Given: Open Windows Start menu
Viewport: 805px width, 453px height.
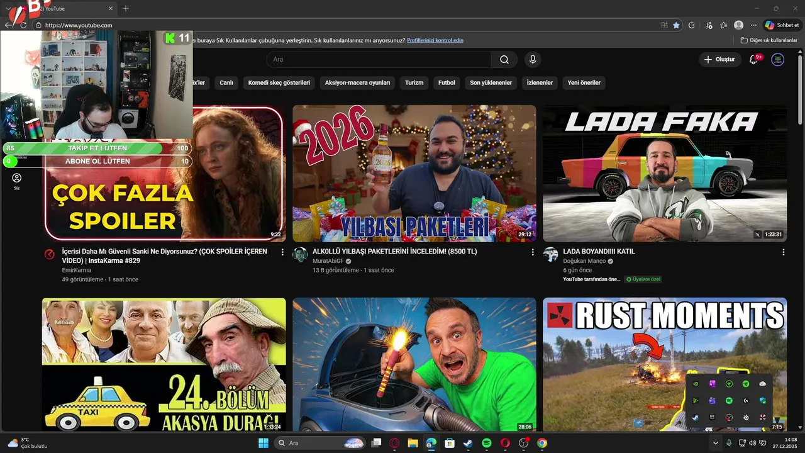Looking at the screenshot, I should pyautogui.click(x=263, y=443).
